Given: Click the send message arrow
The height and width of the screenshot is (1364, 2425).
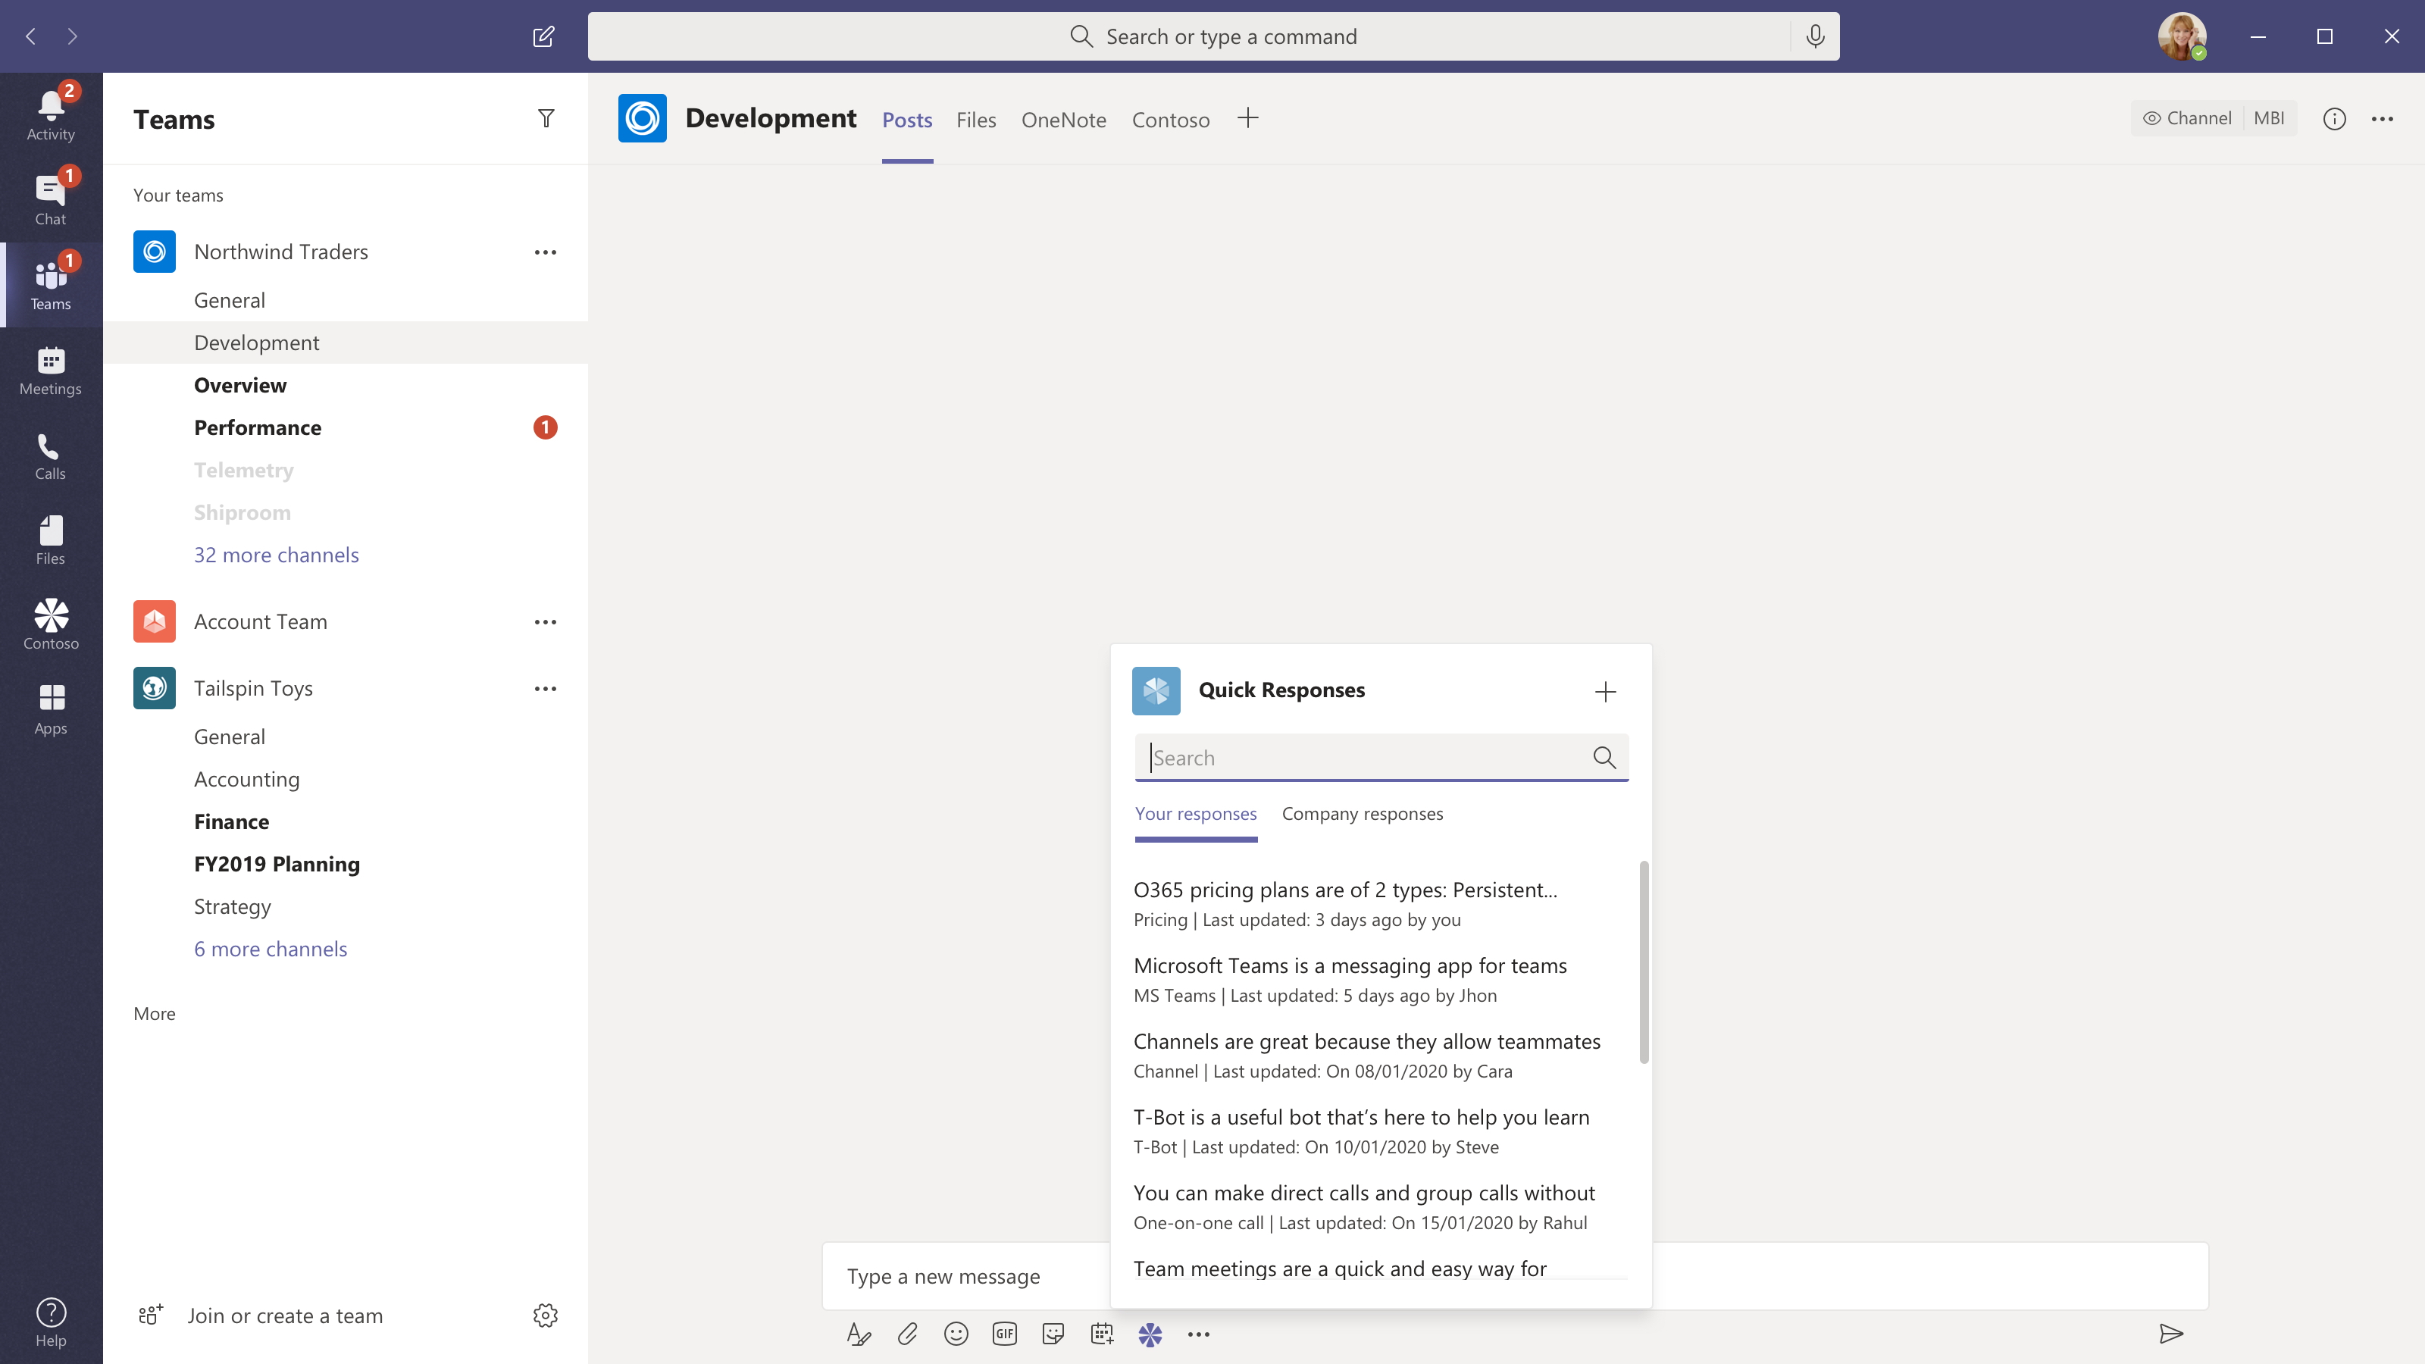Looking at the screenshot, I should 2171,1333.
